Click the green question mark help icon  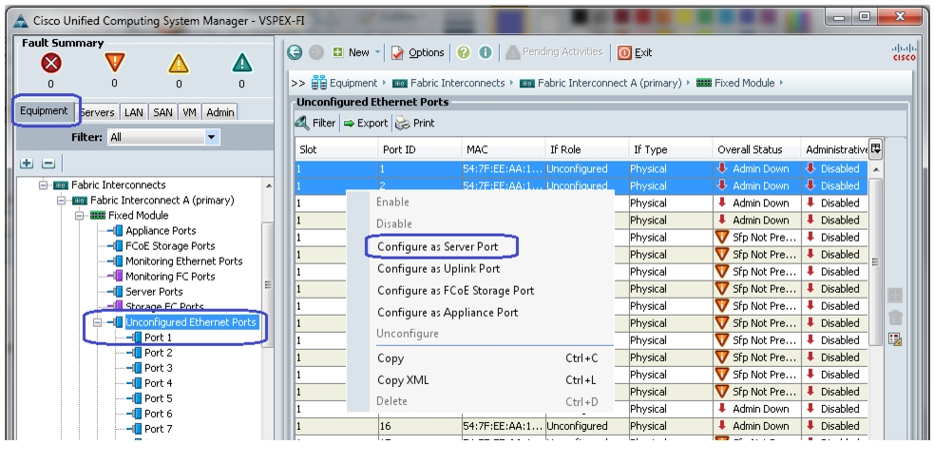pyautogui.click(x=464, y=52)
